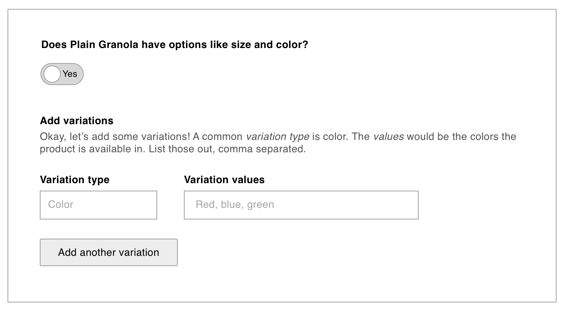Click the 'Variation values' label
562x310 pixels.
[x=224, y=180]
